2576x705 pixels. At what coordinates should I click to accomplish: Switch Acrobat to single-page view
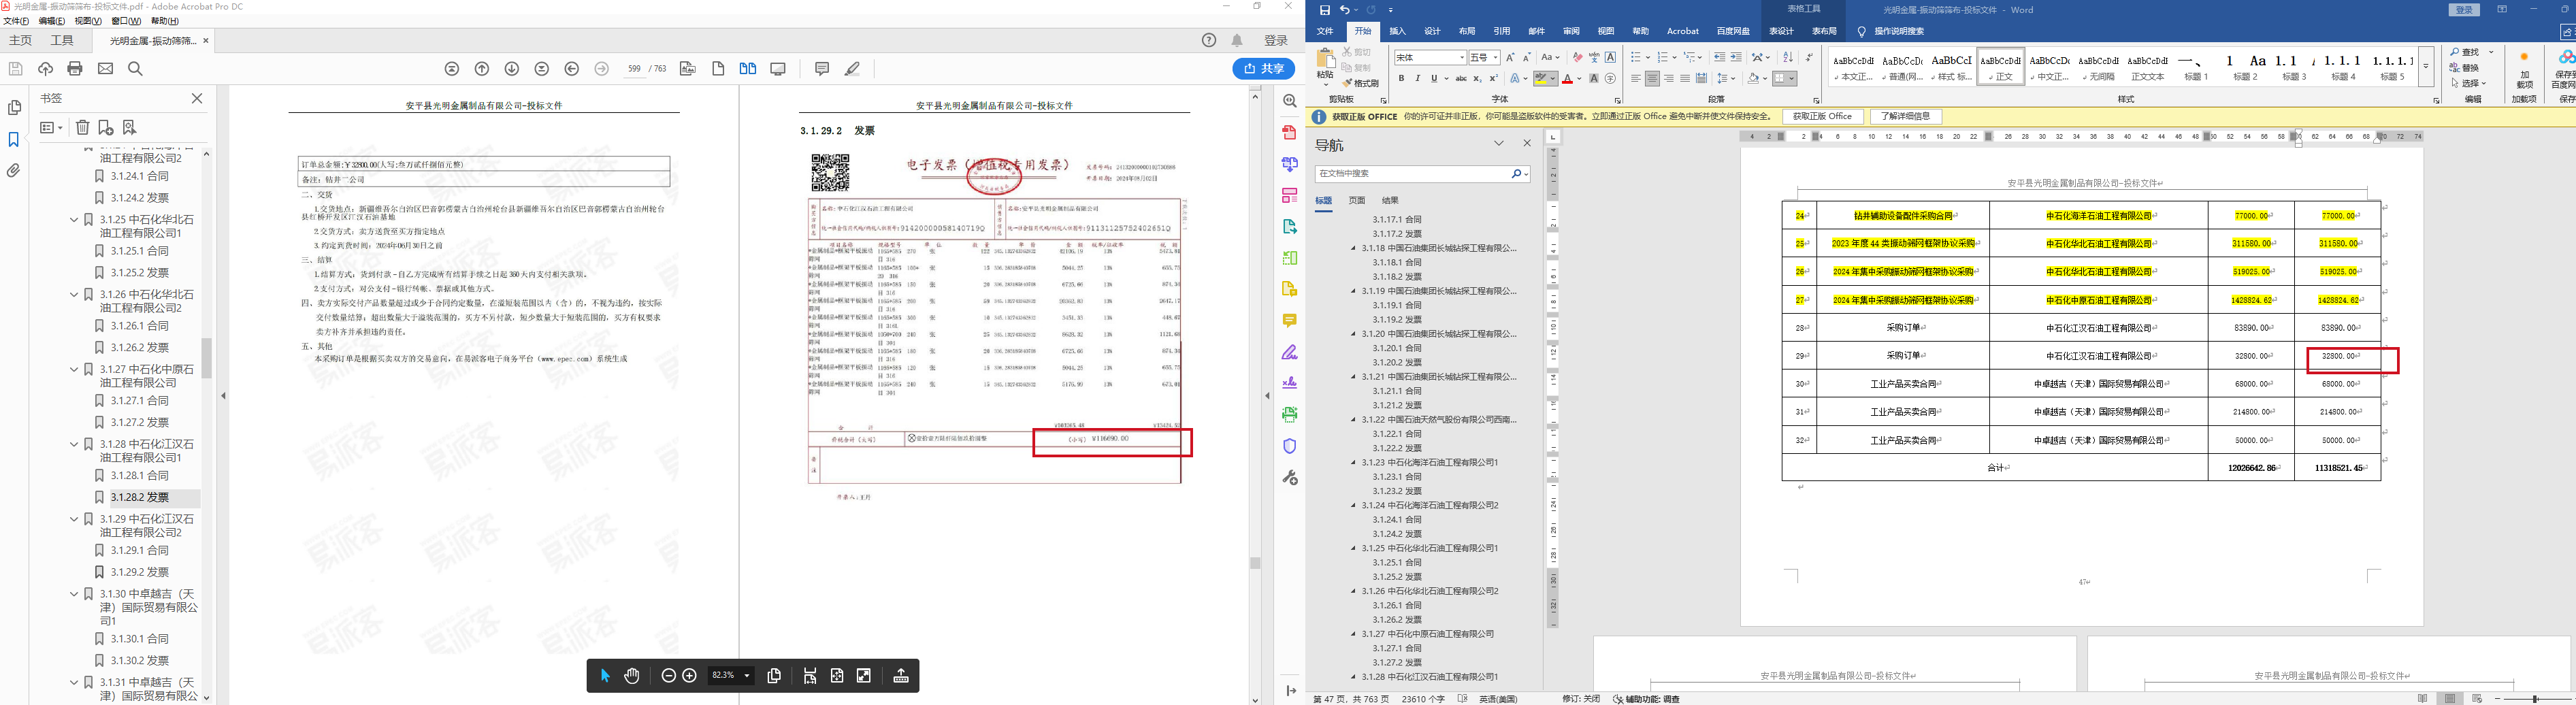click(x=718, y=69)
